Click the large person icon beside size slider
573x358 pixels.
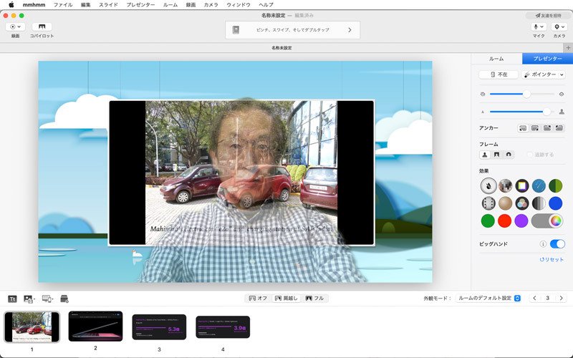tap(562, 112)
